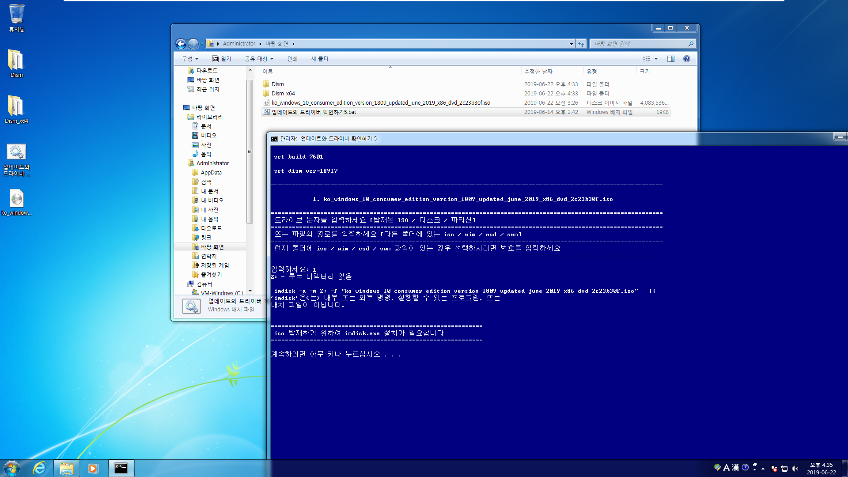Select the batch file icon on desktop
The width and height of the screenshot is (848, 477).
click(x=16, y=159)
